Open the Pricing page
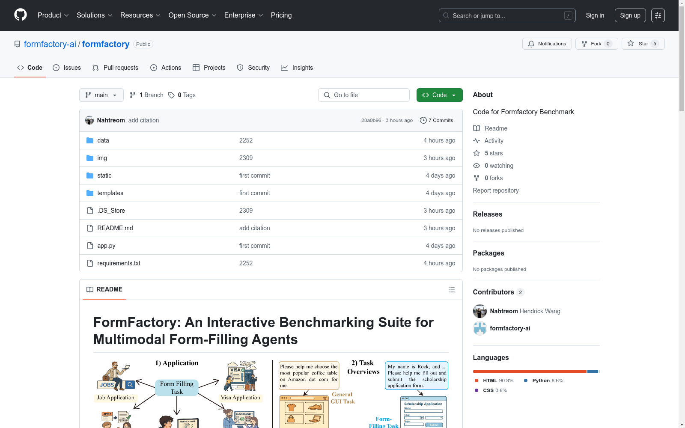Screen dimensions: 685x428 [281, 15]
